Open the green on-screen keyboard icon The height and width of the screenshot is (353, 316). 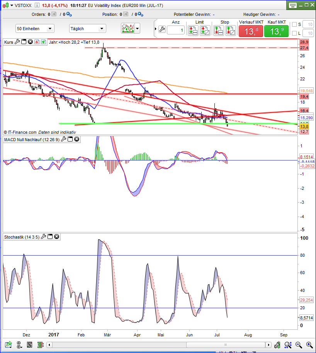(292, 5)
